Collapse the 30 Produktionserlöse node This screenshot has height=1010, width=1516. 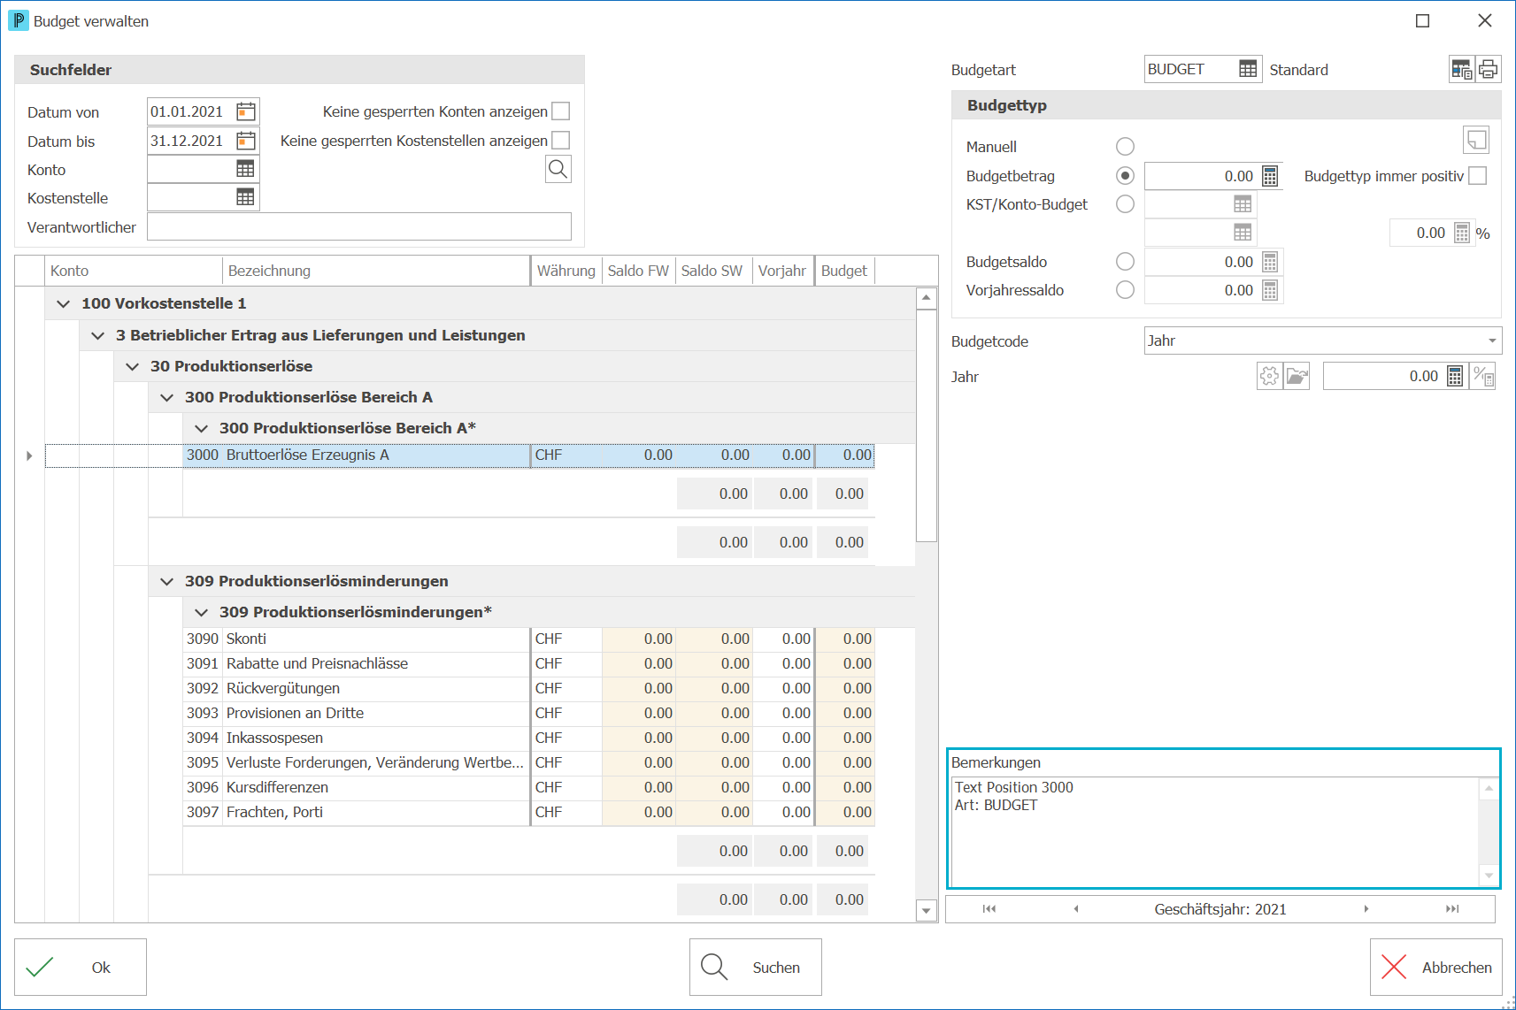pyautogui.click(x=133, y=366)
